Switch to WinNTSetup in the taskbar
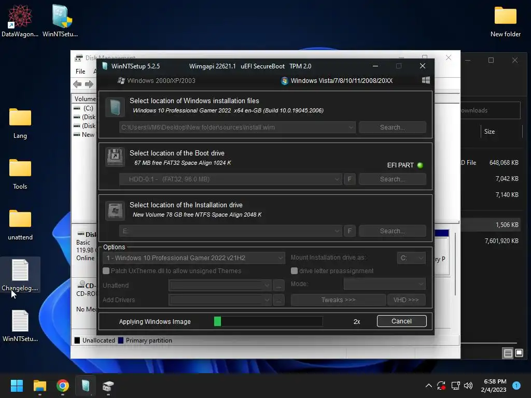The width and height of the screenshot is (531, 398). click(x=86, y=386)
